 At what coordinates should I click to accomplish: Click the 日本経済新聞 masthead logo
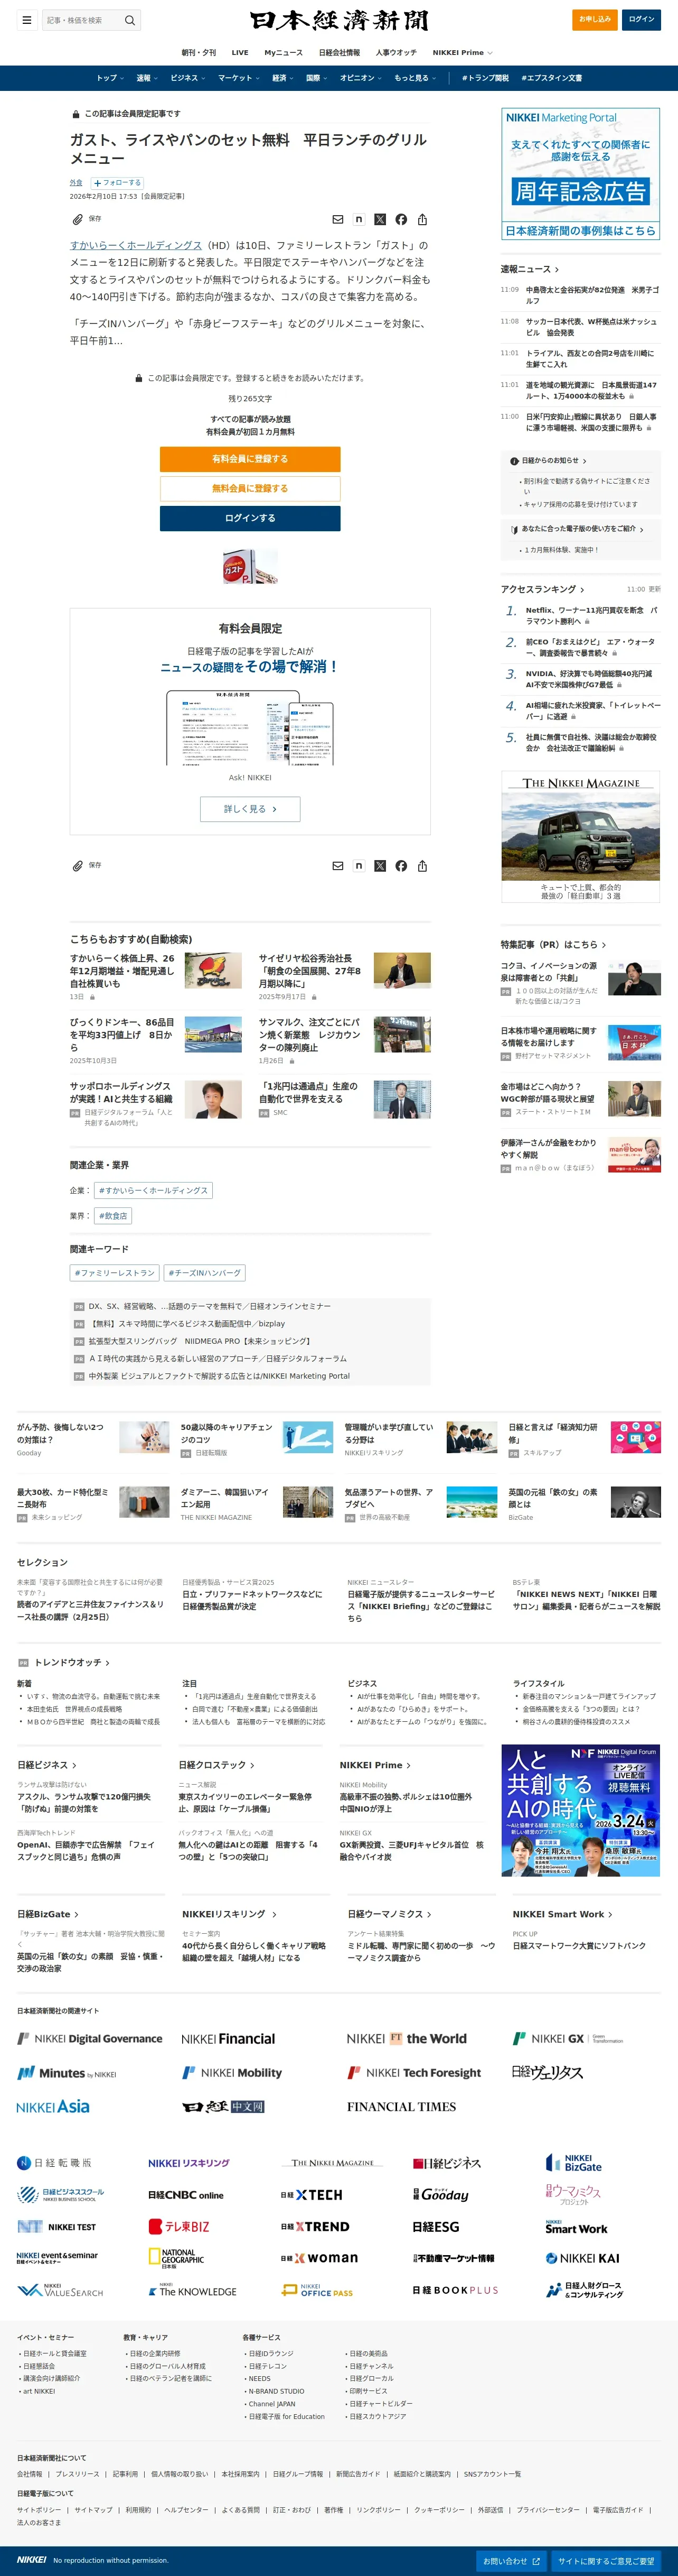pos(338,20)
